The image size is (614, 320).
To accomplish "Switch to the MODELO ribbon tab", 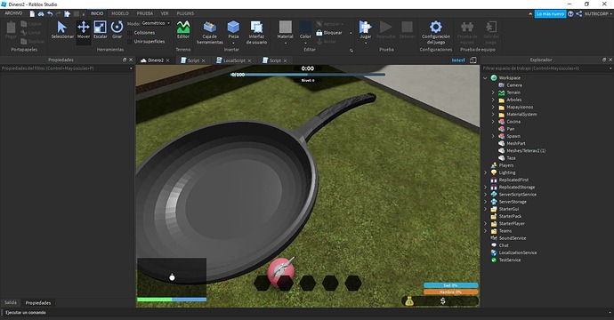I will coord(120,13).
